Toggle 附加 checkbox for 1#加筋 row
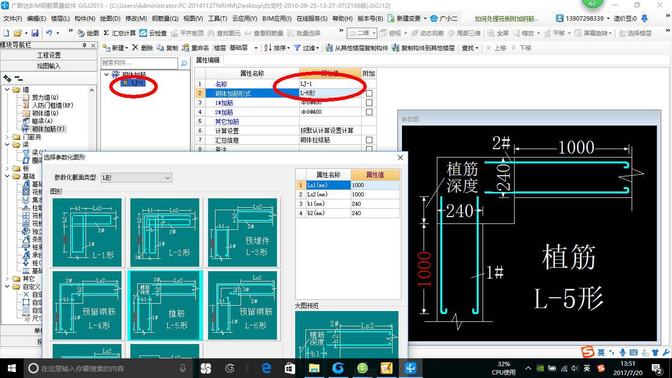 pyautogui.click(x=369, y=103)
